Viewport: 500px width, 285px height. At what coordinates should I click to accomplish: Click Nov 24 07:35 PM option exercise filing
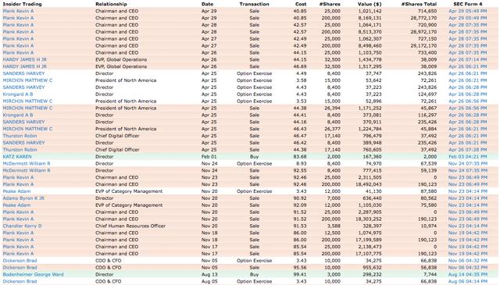pyautogui.click(x=468, y=163)
